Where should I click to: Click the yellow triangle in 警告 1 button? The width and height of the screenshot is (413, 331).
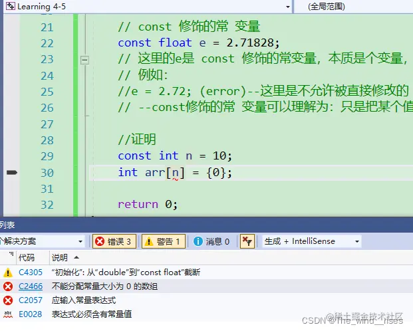(149, 241)
